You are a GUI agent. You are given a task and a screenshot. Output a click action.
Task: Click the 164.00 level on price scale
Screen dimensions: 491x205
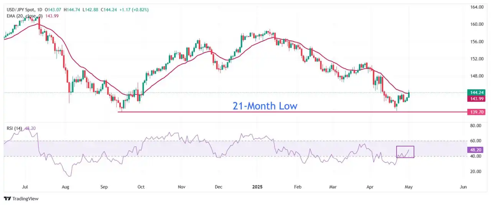point(476,7)
